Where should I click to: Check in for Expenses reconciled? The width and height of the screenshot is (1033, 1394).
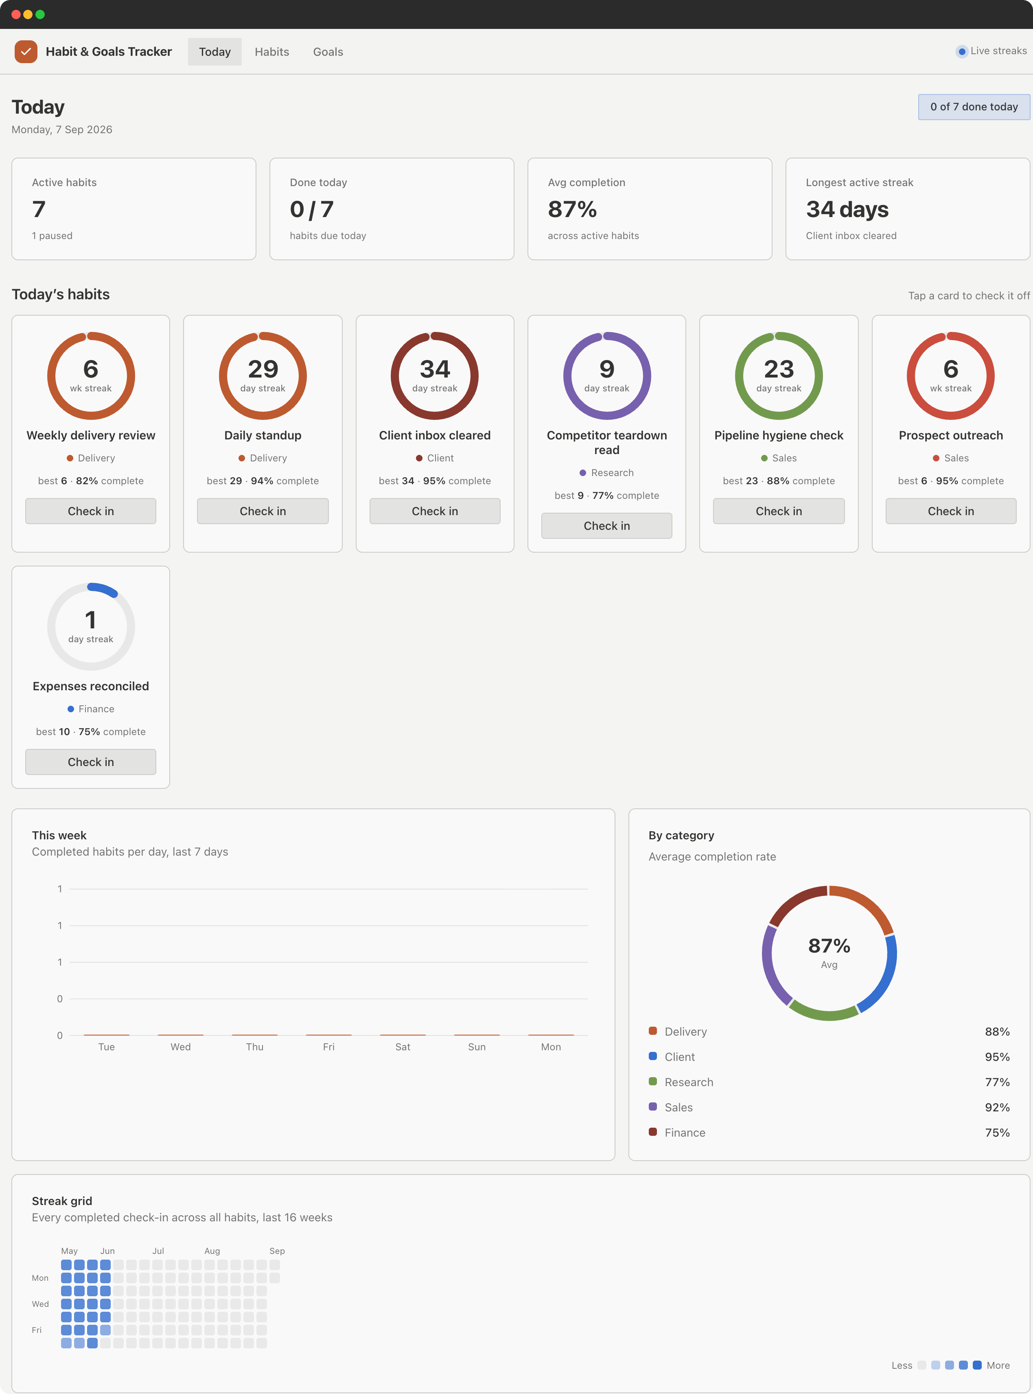click(x=91, y=762)
